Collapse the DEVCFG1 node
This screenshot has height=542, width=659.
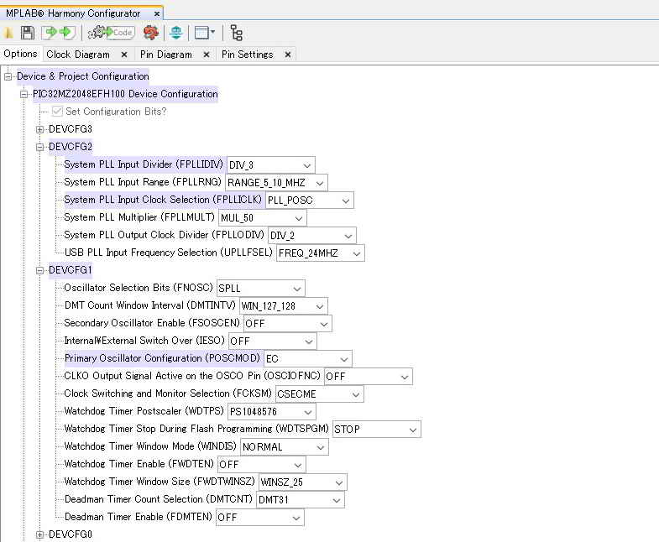click(x=40, y=270)
